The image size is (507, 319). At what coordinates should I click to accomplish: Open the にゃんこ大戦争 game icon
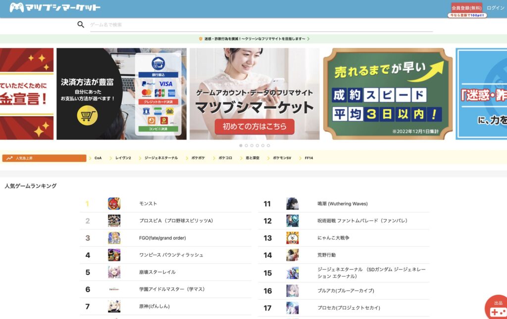tap(292, 238)
